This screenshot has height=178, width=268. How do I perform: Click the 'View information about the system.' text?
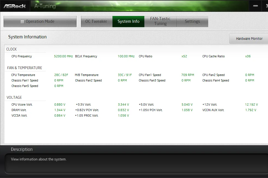click(x=39, y=159)
